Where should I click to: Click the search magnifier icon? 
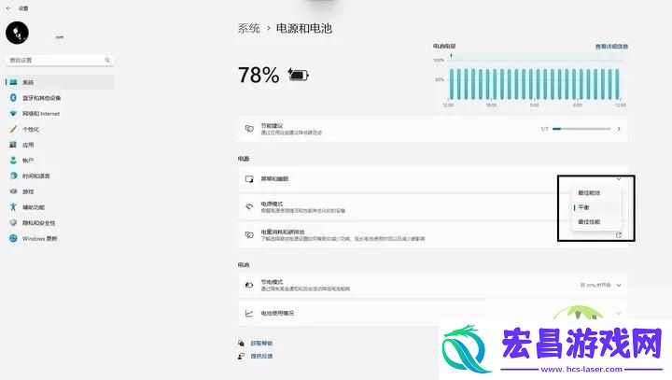[x=107, y=60]
